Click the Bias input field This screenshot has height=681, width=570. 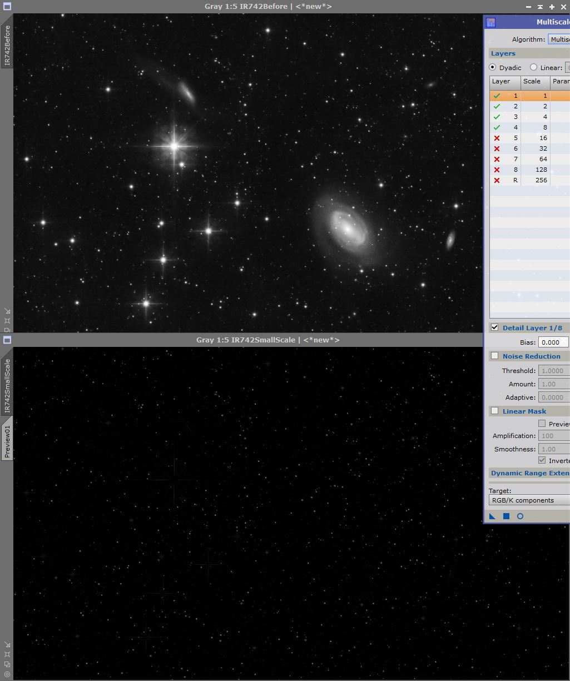(x=553, y=342)
